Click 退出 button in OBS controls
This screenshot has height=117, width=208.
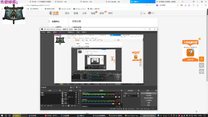(x=149, y=105)
